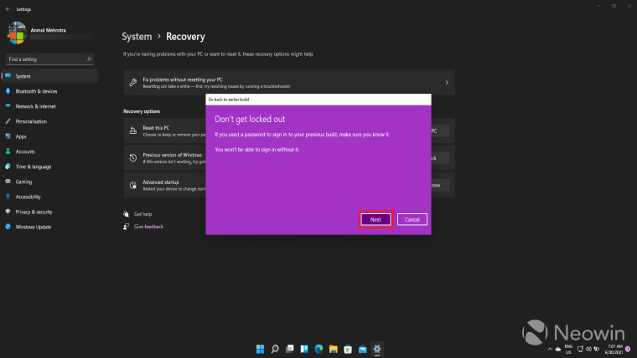Click the Previous version history icon
637x358 pixels.
[132, 158]
